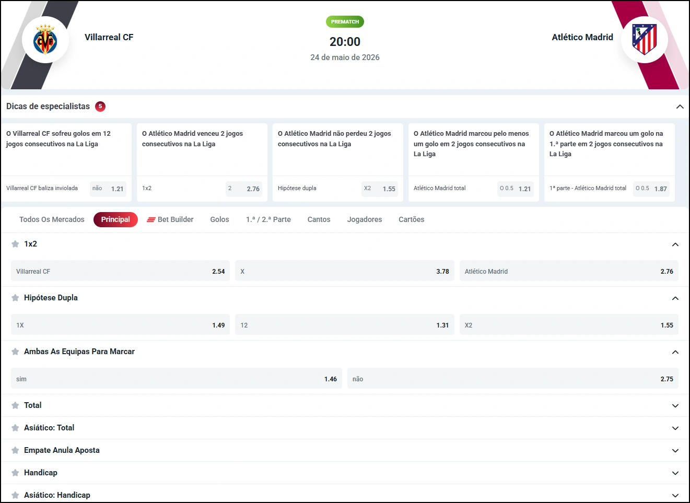Image resolution: width=690 pixels, height=503 pixels.
Task: Click the 20:00 kickoff time
Action: [345, 42]
